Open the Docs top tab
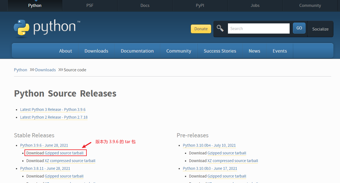Viewport: 340px width, 183px height. [x=145, y=6]
